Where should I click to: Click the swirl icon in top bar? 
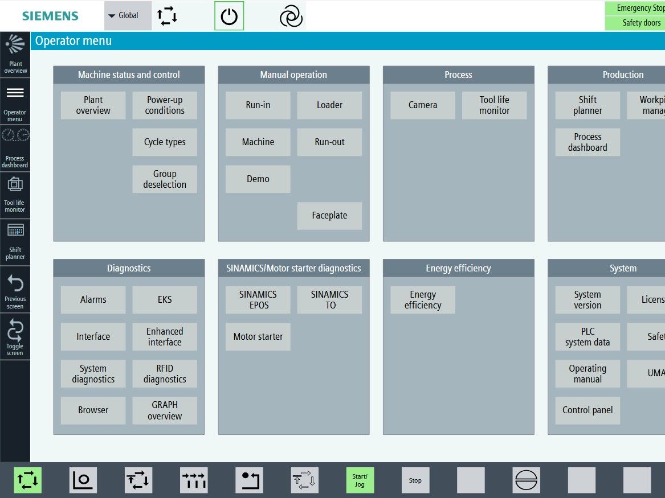(x=291, y=17)
